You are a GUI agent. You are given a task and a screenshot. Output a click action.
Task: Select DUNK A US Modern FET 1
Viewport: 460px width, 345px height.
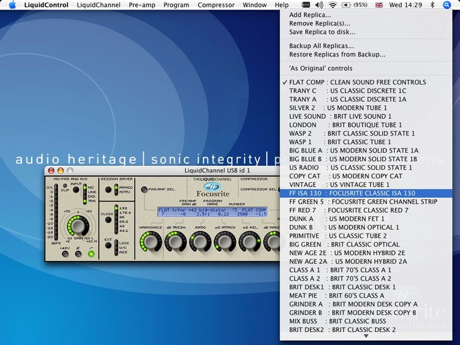tap(366, 218)
